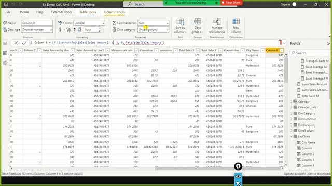This screenshot has height=186, width=332.
Task: Switch to the Home tab
Action: tap(24, 12)
